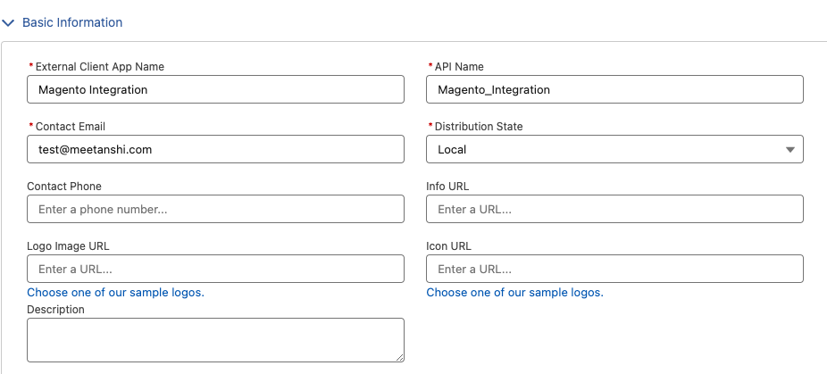Click the Info URL input field
The width and height of the screenshot is (827, 374).
point(614,209)
